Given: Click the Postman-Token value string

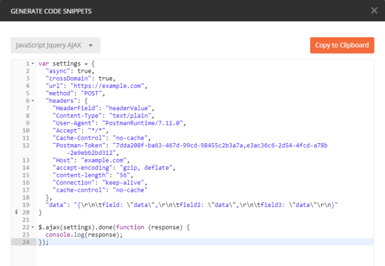Looking at the screenshot, I should click(220, 145).
